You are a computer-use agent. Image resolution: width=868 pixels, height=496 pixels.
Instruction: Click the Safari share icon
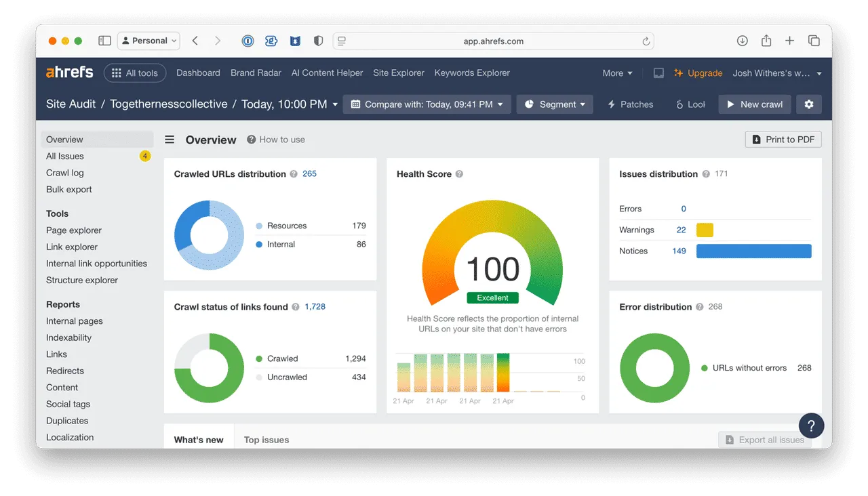(x=766, y=41)
